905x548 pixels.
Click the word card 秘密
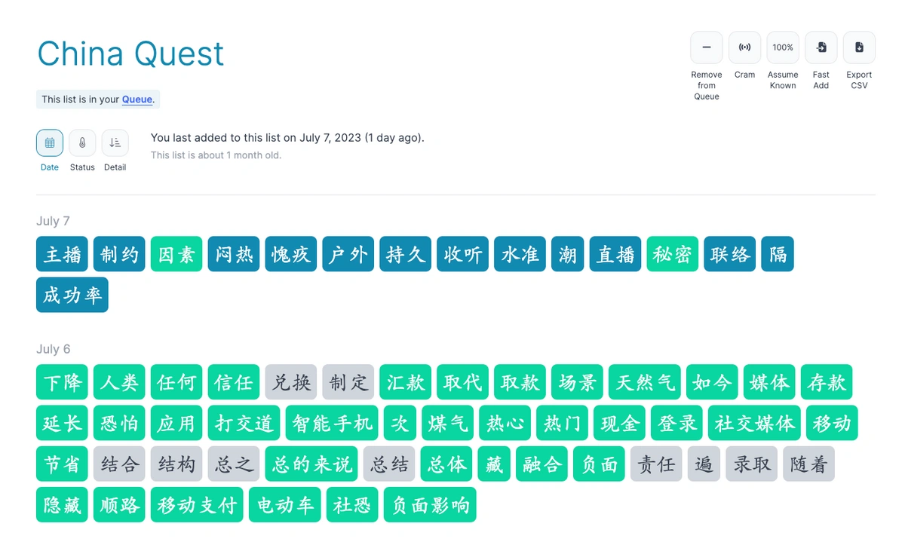pyautogui.click(x=673, y=254)
